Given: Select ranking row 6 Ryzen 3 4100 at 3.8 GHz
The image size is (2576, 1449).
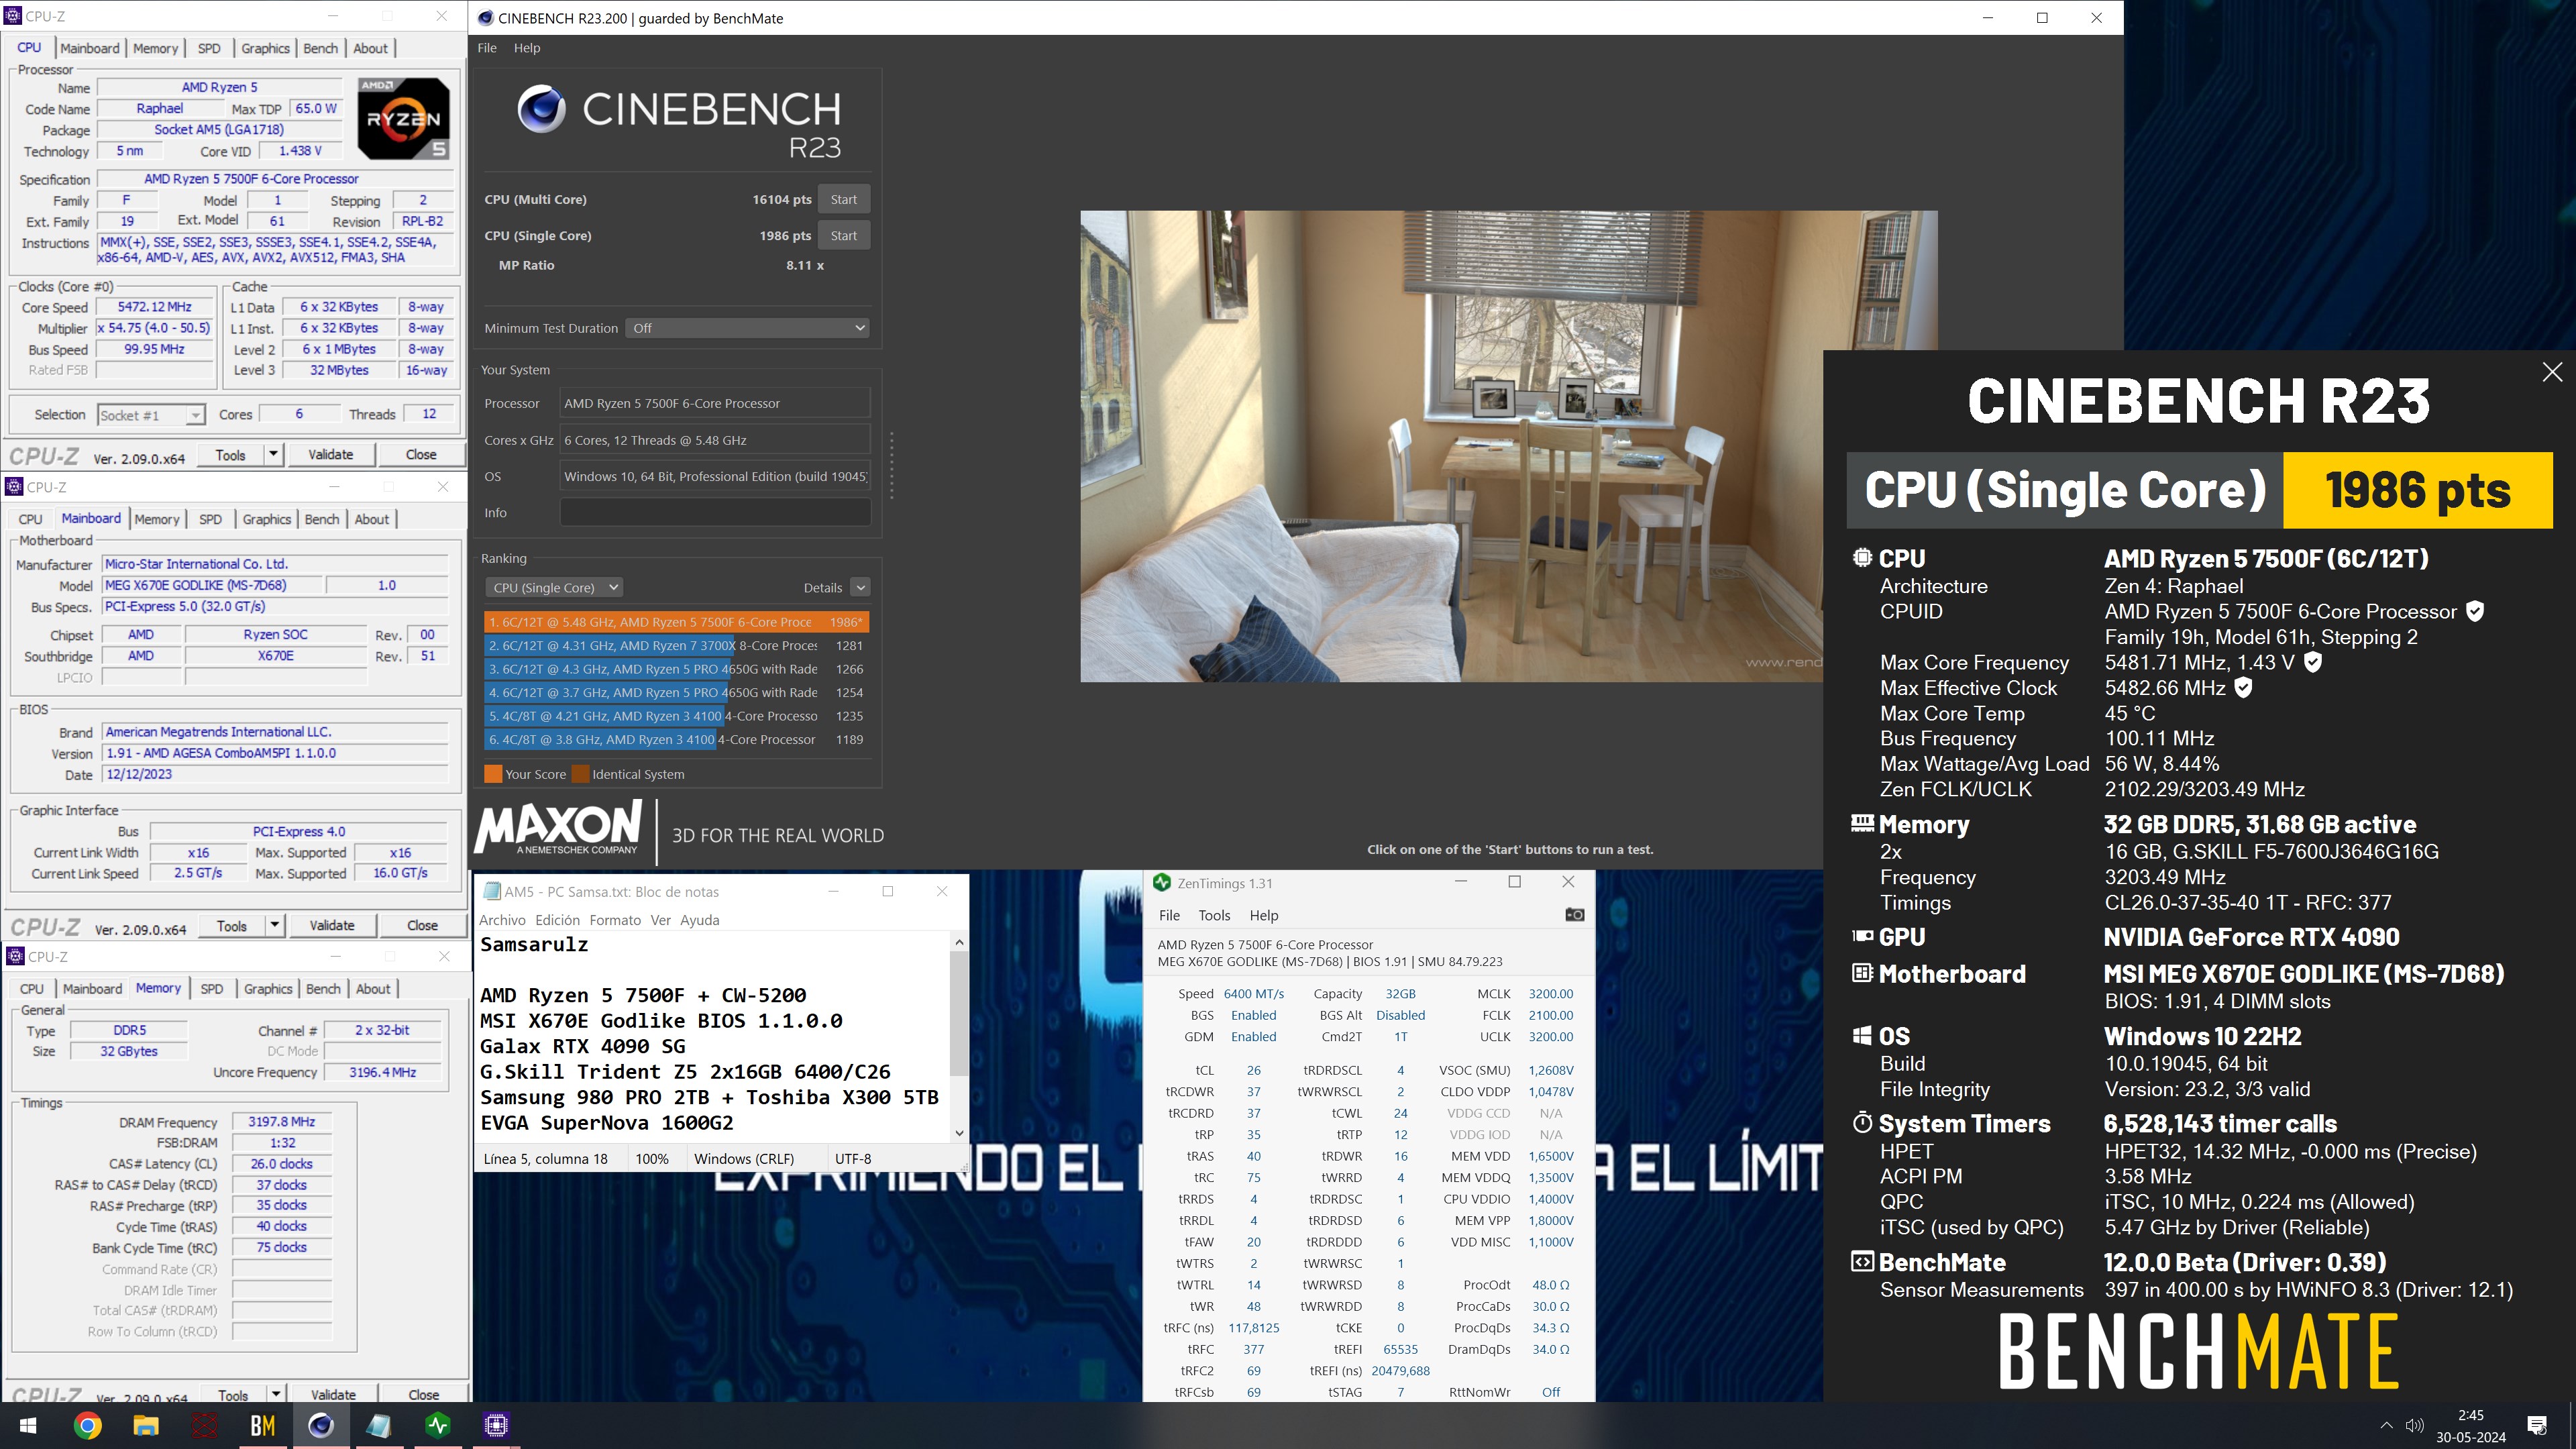Looking at the screenshot, I should click(676, 739).
